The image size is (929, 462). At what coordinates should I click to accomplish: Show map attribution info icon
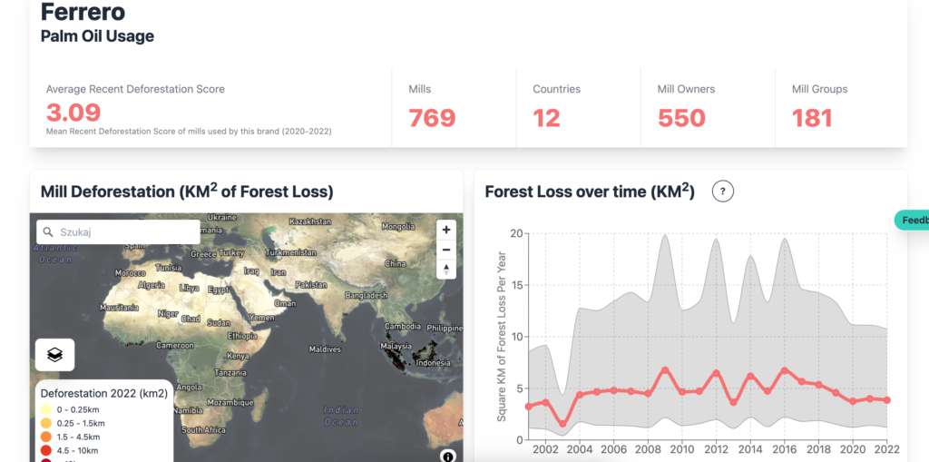(x=448, y=457)
